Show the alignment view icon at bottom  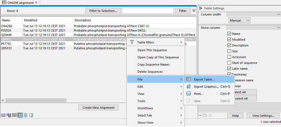[x=3, y=115]
